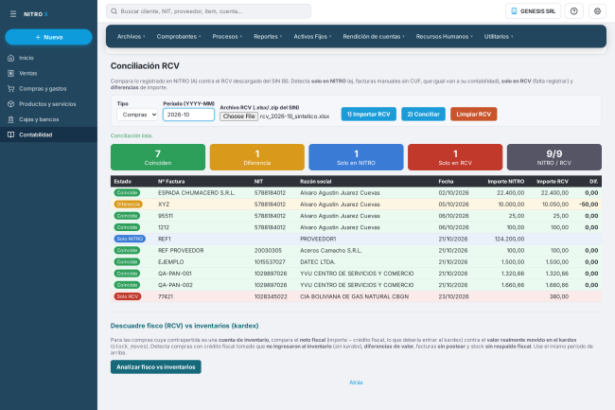Click the Inicio sidebar label
Viewport: 615px width, 410px height.
[x=26, y=58]
